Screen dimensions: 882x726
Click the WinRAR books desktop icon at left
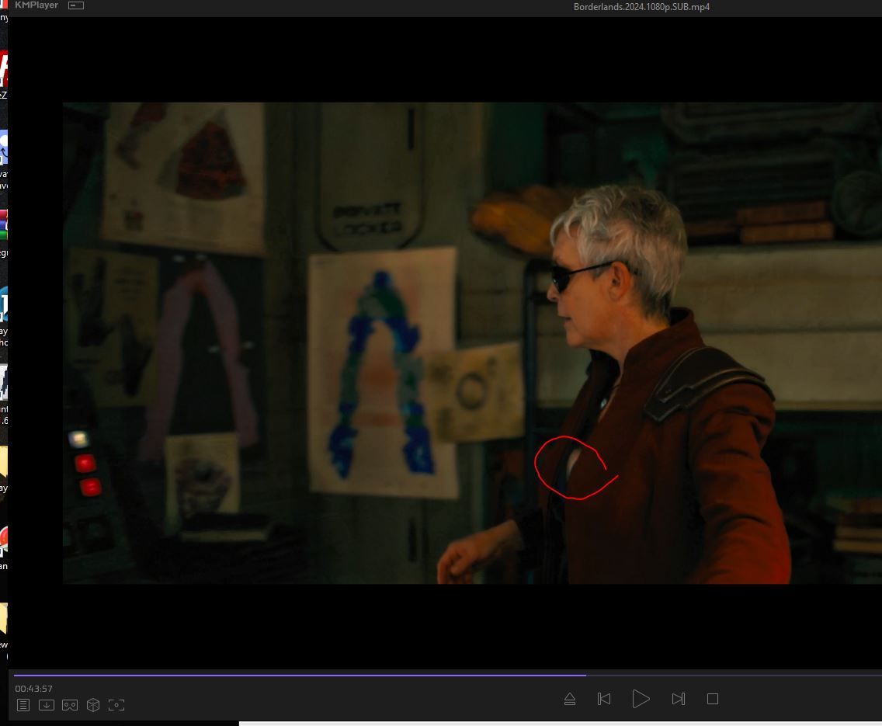(3, 221)
